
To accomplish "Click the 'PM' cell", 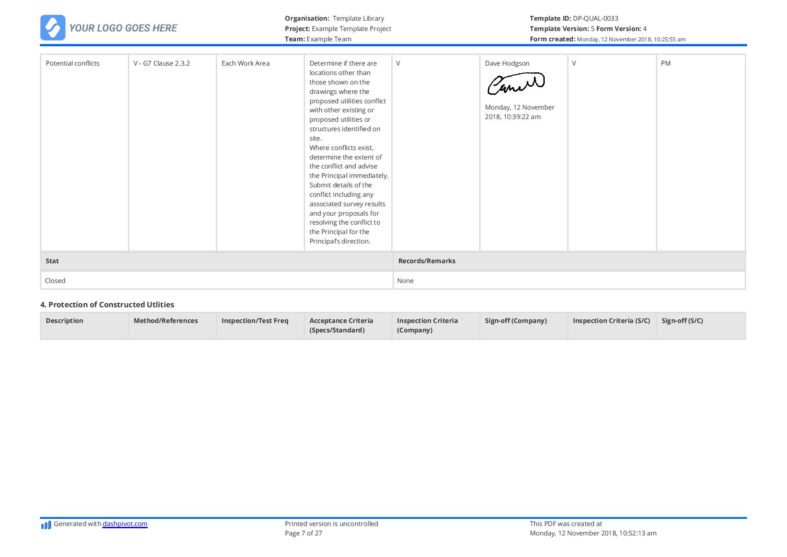I will pyautogui.click(x=701, y=153).
